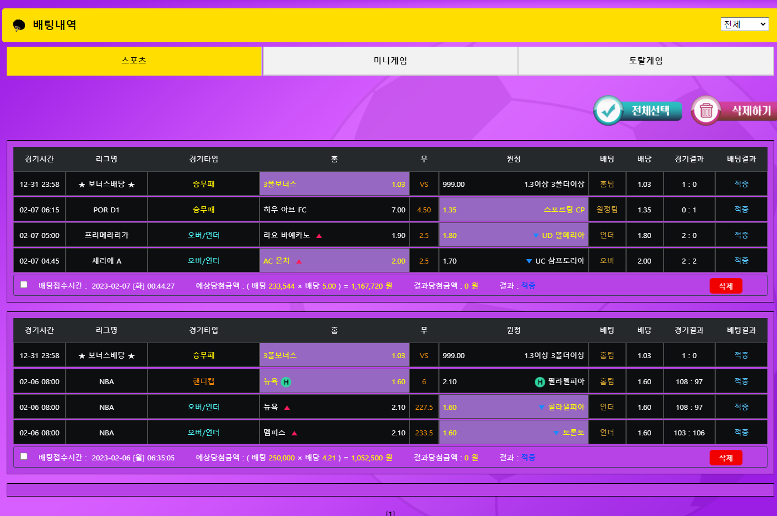Click the blue down arrow beside UC 삼프도리아

529,261
